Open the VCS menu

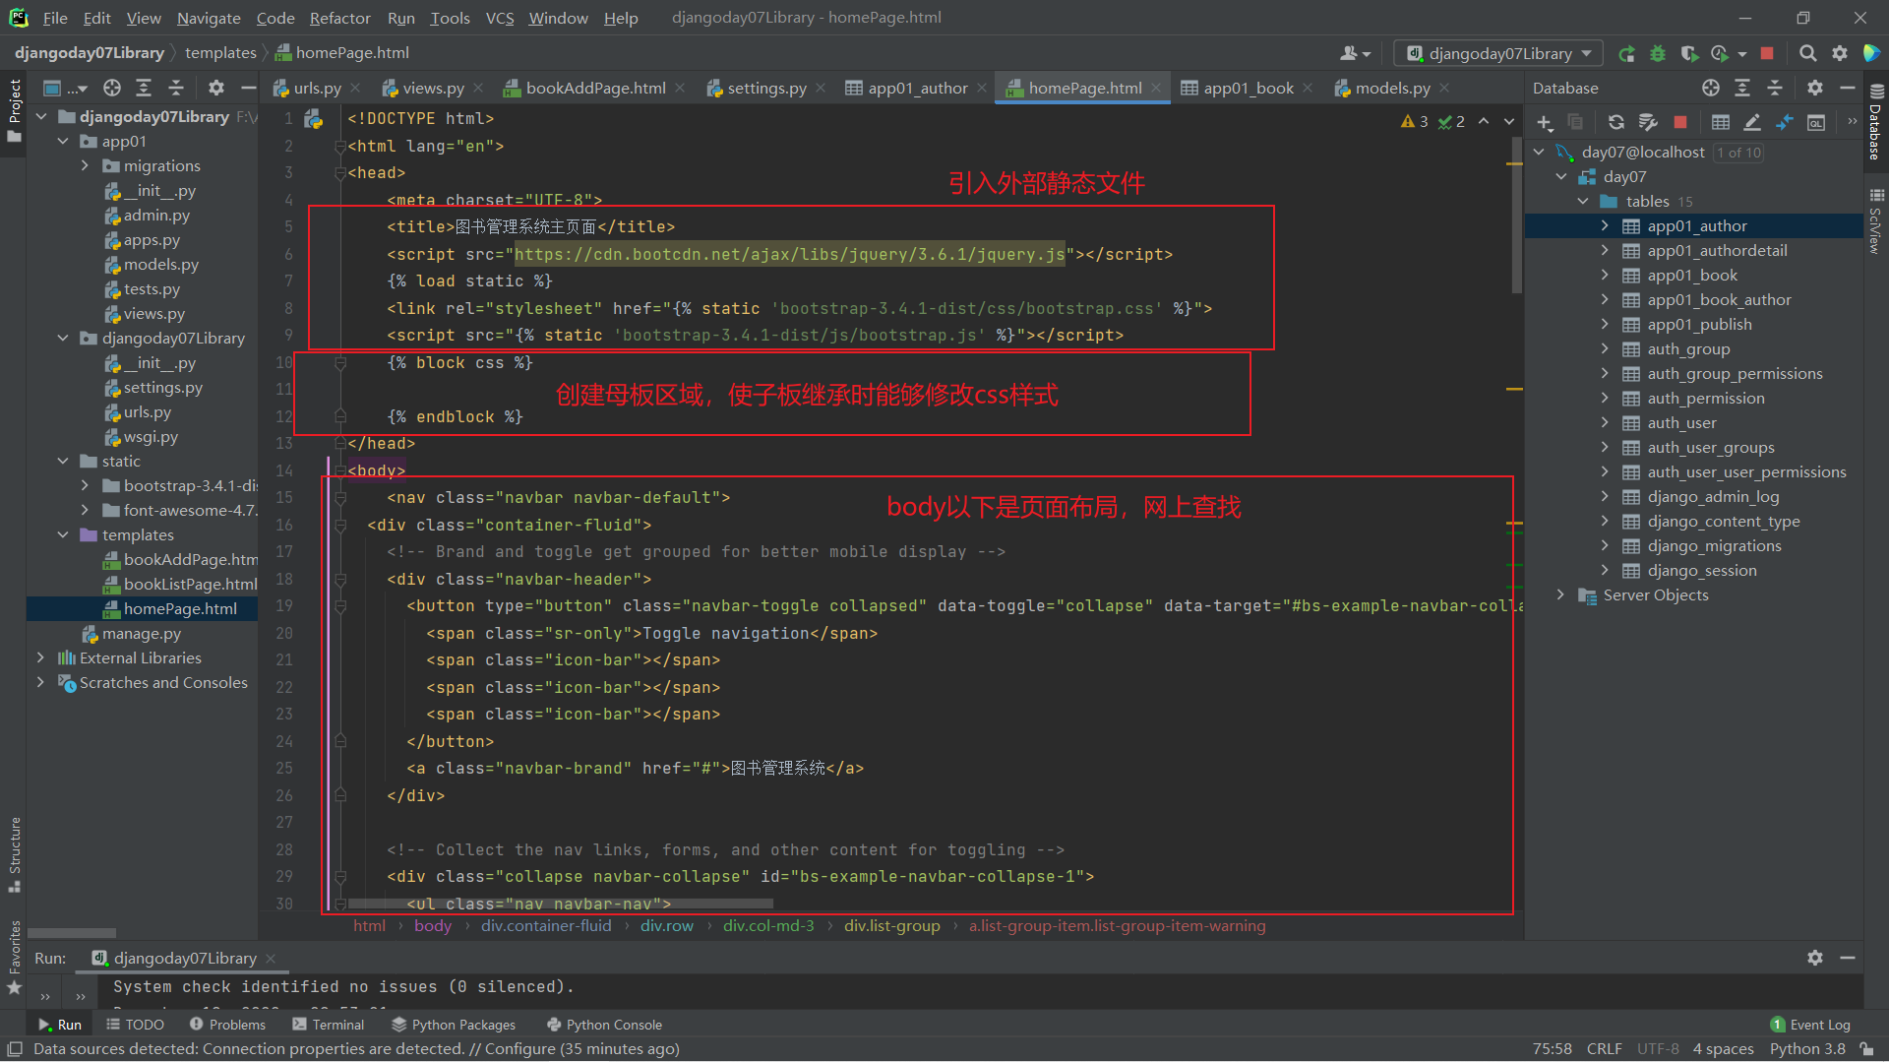pos(500,18)
